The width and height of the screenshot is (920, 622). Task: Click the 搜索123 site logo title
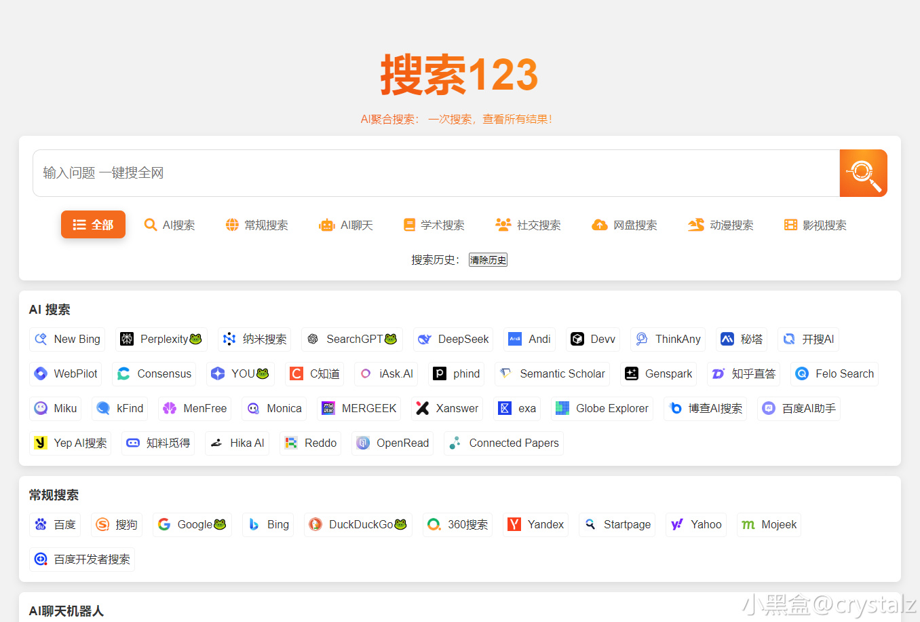click(459, 74)
